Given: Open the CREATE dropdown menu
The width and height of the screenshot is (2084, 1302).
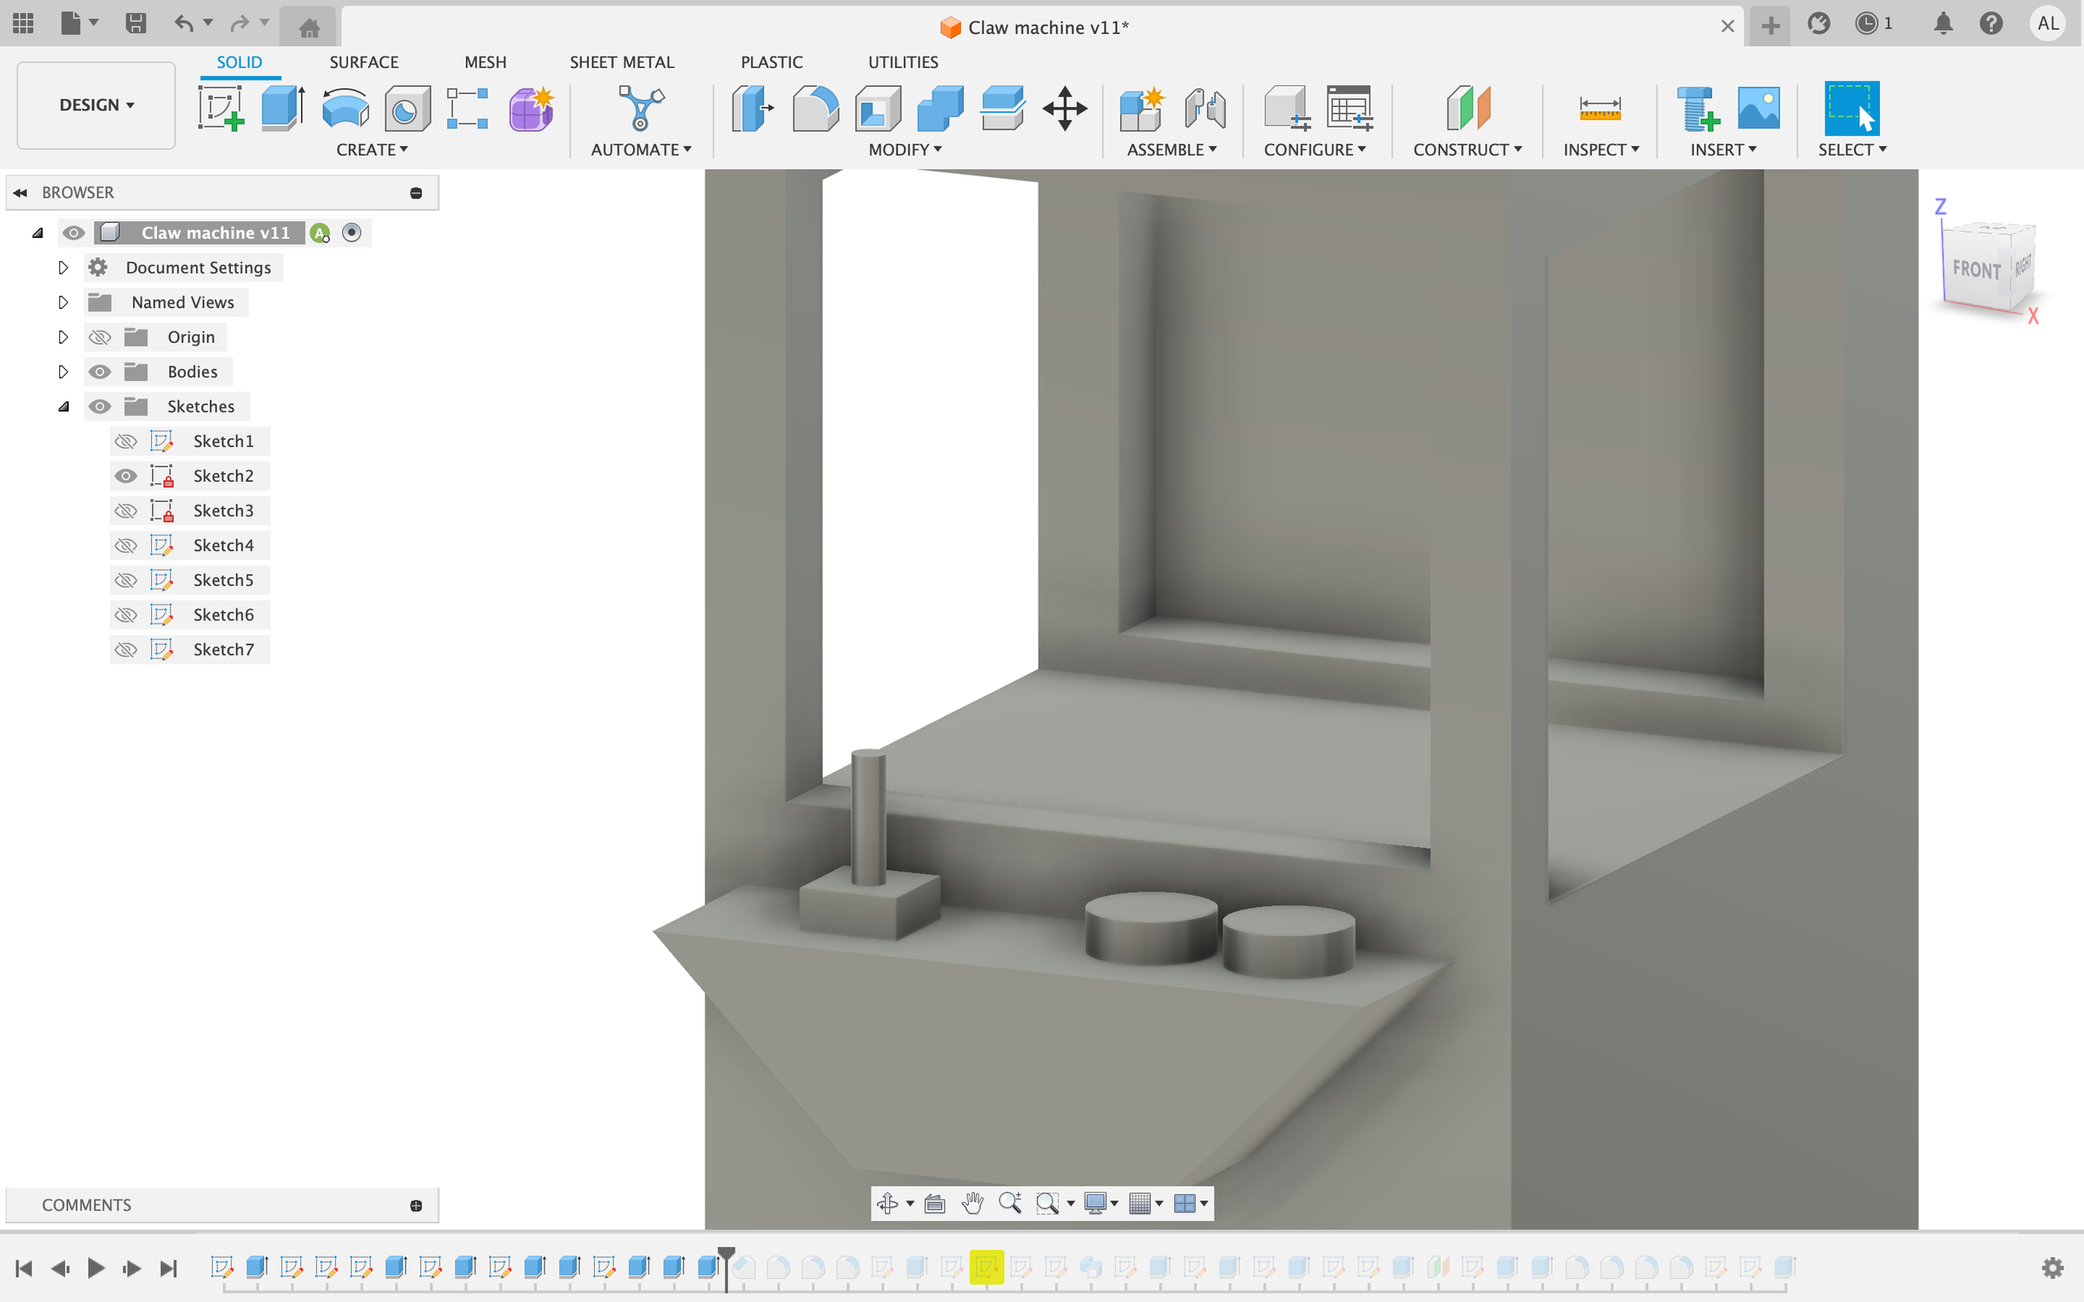Looking at the screenshot, I should (x=372, y=149).
